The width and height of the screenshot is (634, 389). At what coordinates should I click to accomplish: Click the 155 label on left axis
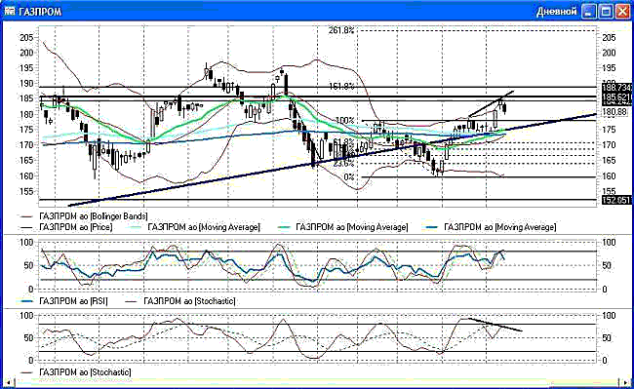(26, 191)
